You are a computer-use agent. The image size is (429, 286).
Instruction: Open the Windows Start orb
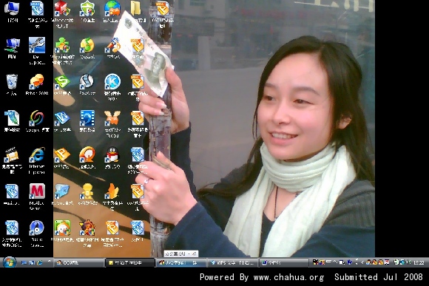10,262
